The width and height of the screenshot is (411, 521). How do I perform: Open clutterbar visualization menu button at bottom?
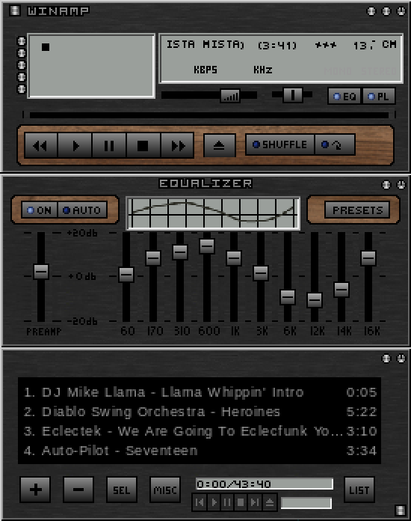point(22,89)
